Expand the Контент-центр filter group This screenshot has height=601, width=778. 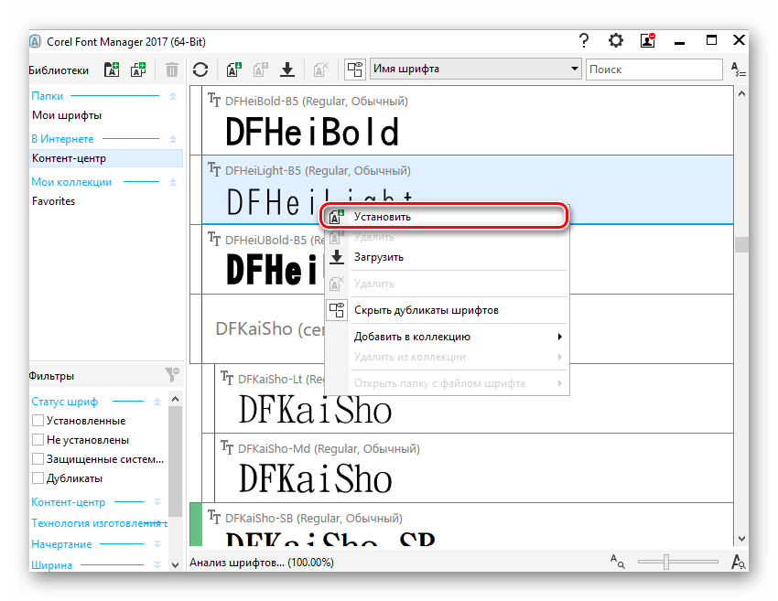coord(157,502)
